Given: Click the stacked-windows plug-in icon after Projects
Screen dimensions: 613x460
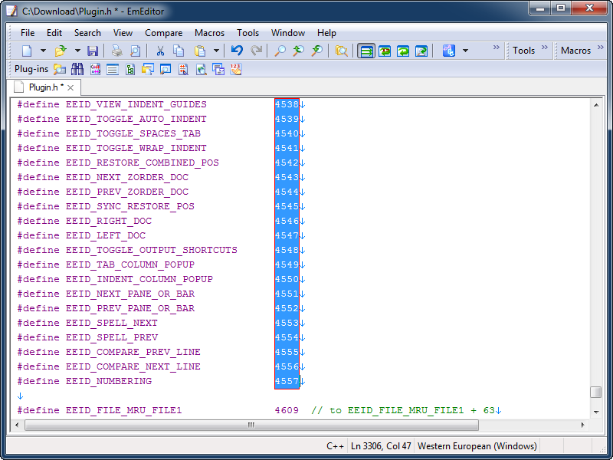Looking at the screenshot, I should [148, 70].
